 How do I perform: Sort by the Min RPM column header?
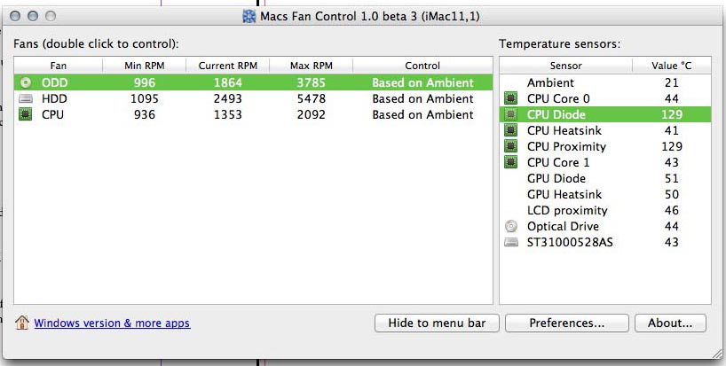click(x=145, y=66)
